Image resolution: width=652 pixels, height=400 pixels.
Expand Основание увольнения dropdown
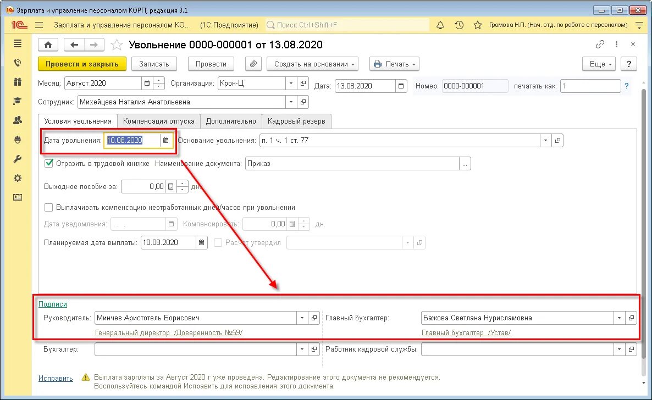click(545, 141)
